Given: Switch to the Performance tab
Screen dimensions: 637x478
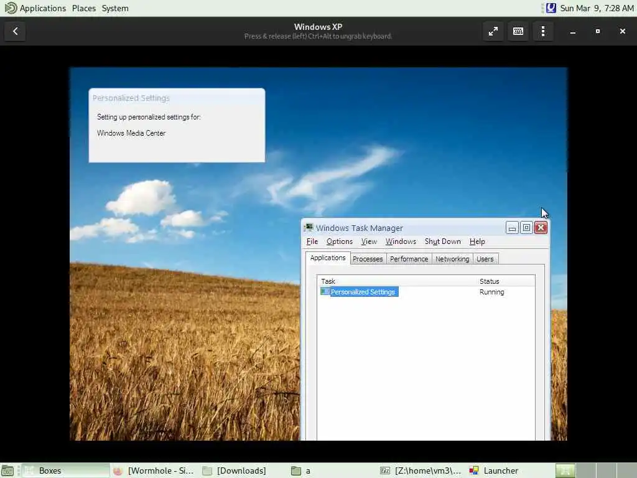Looking at the screenshot, I should pos(409,259).
